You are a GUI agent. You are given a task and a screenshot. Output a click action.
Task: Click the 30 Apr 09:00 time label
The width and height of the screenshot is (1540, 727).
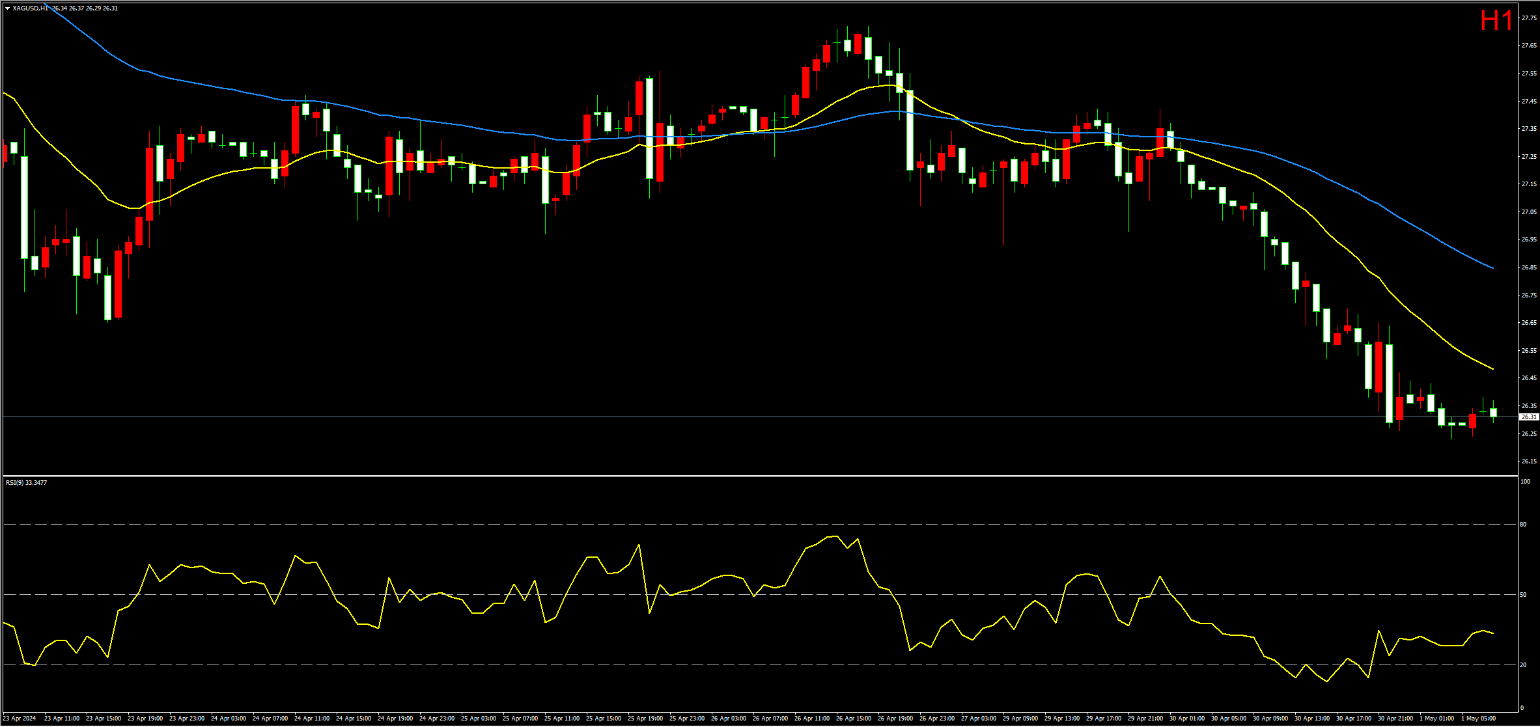click(1270, 719)
